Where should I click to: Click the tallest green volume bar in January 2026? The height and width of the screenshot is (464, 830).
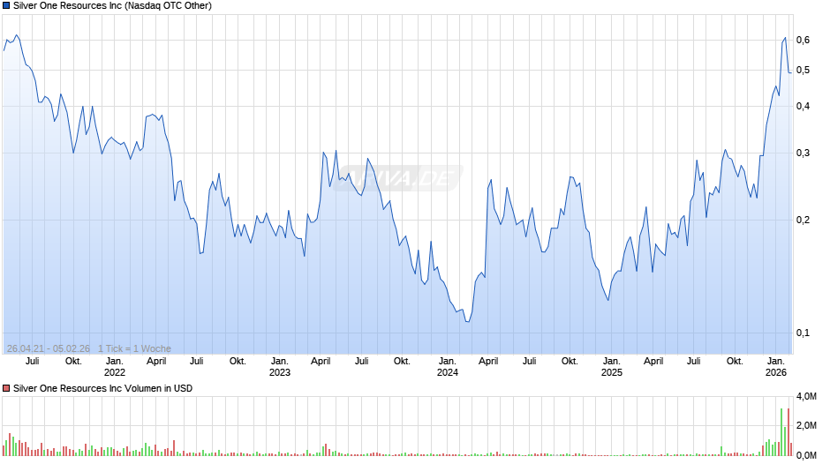coord(781,432)
